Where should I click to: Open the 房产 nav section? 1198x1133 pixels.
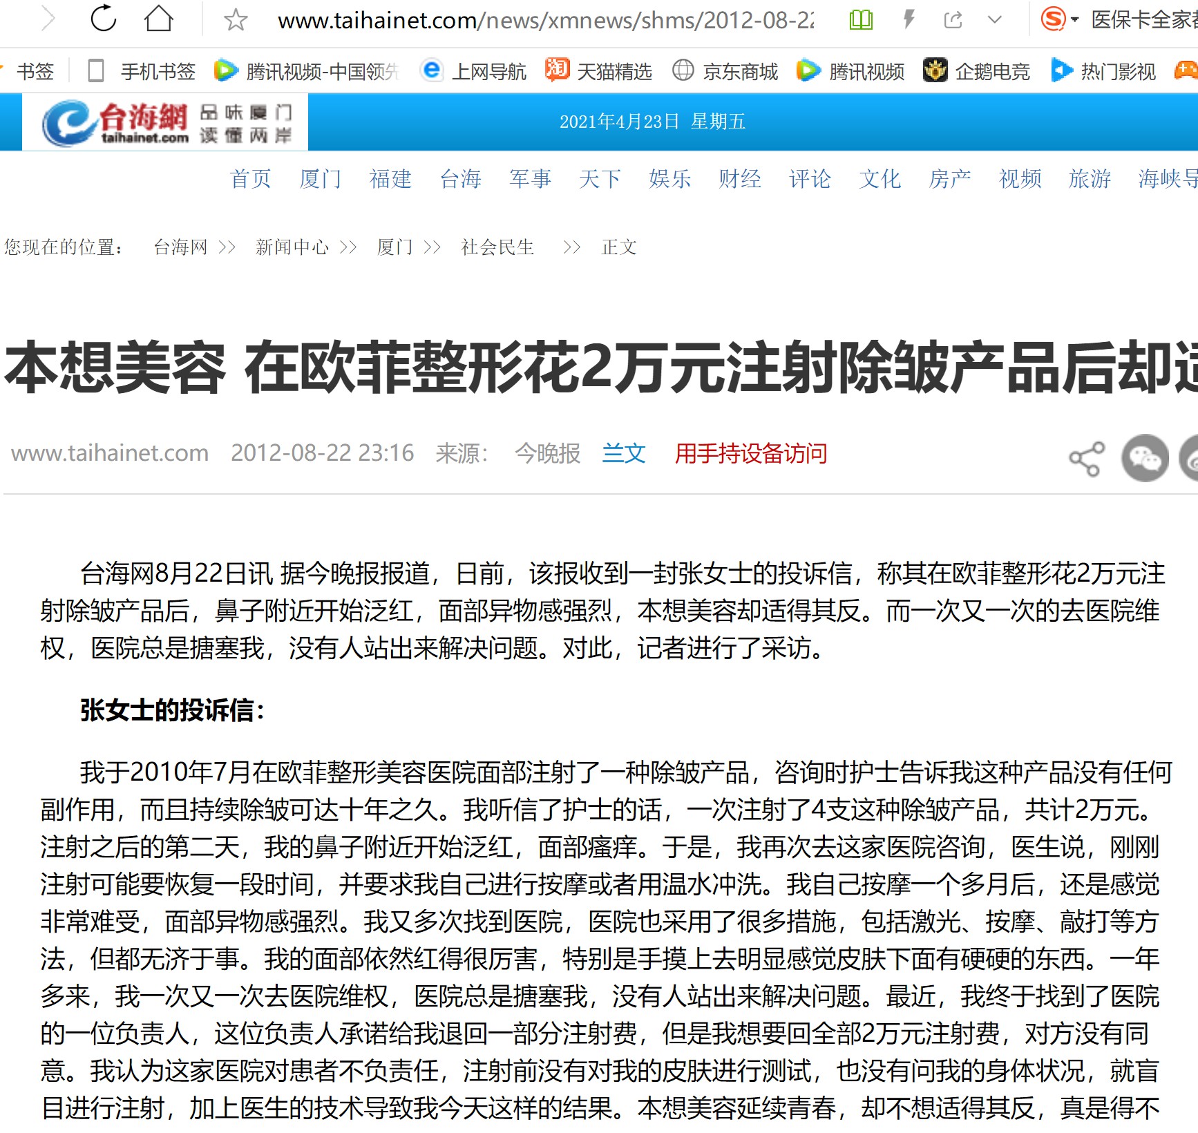[949, 179]
